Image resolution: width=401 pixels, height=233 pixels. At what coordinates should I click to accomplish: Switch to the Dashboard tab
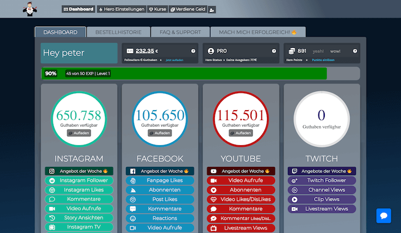pyautogui.click(x=60, y=32)
